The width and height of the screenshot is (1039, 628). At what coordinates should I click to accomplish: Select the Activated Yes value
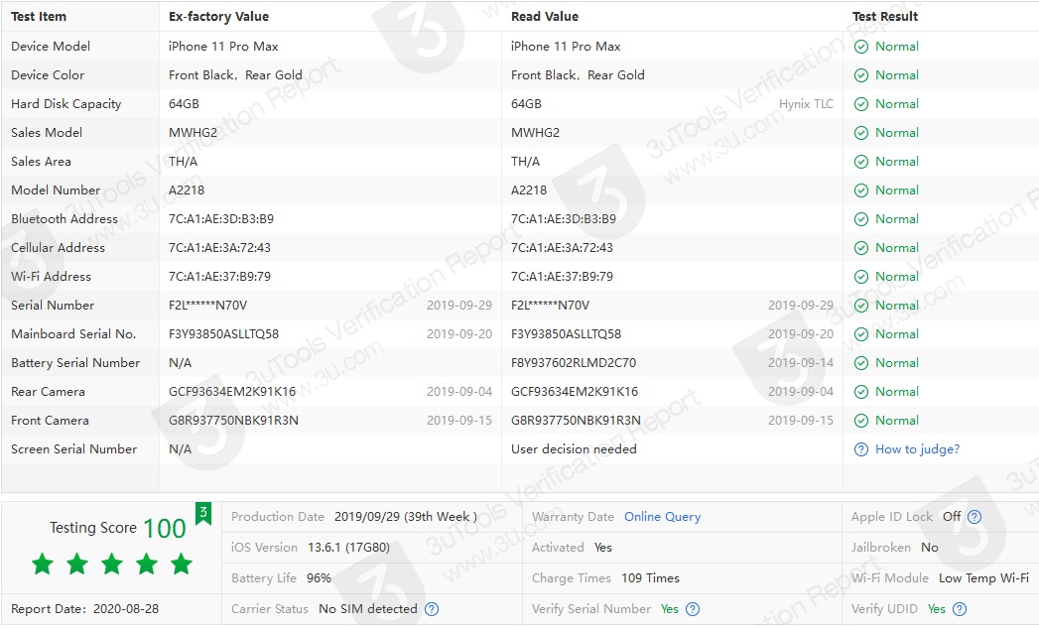[x=603, y=548]
